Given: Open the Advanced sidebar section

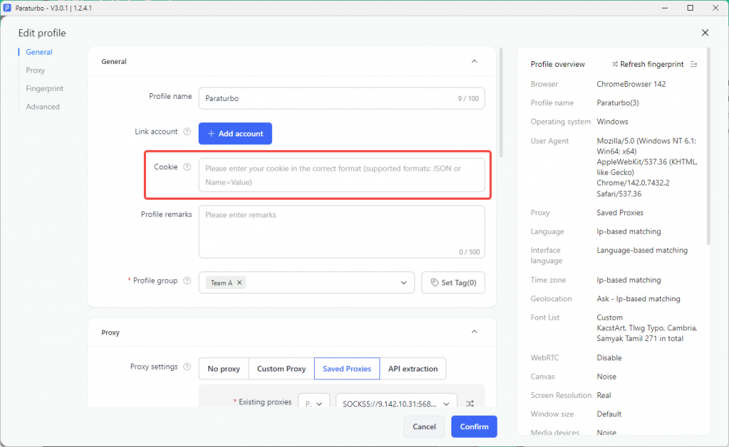Looking at the screenshot, I should (43, 107).
